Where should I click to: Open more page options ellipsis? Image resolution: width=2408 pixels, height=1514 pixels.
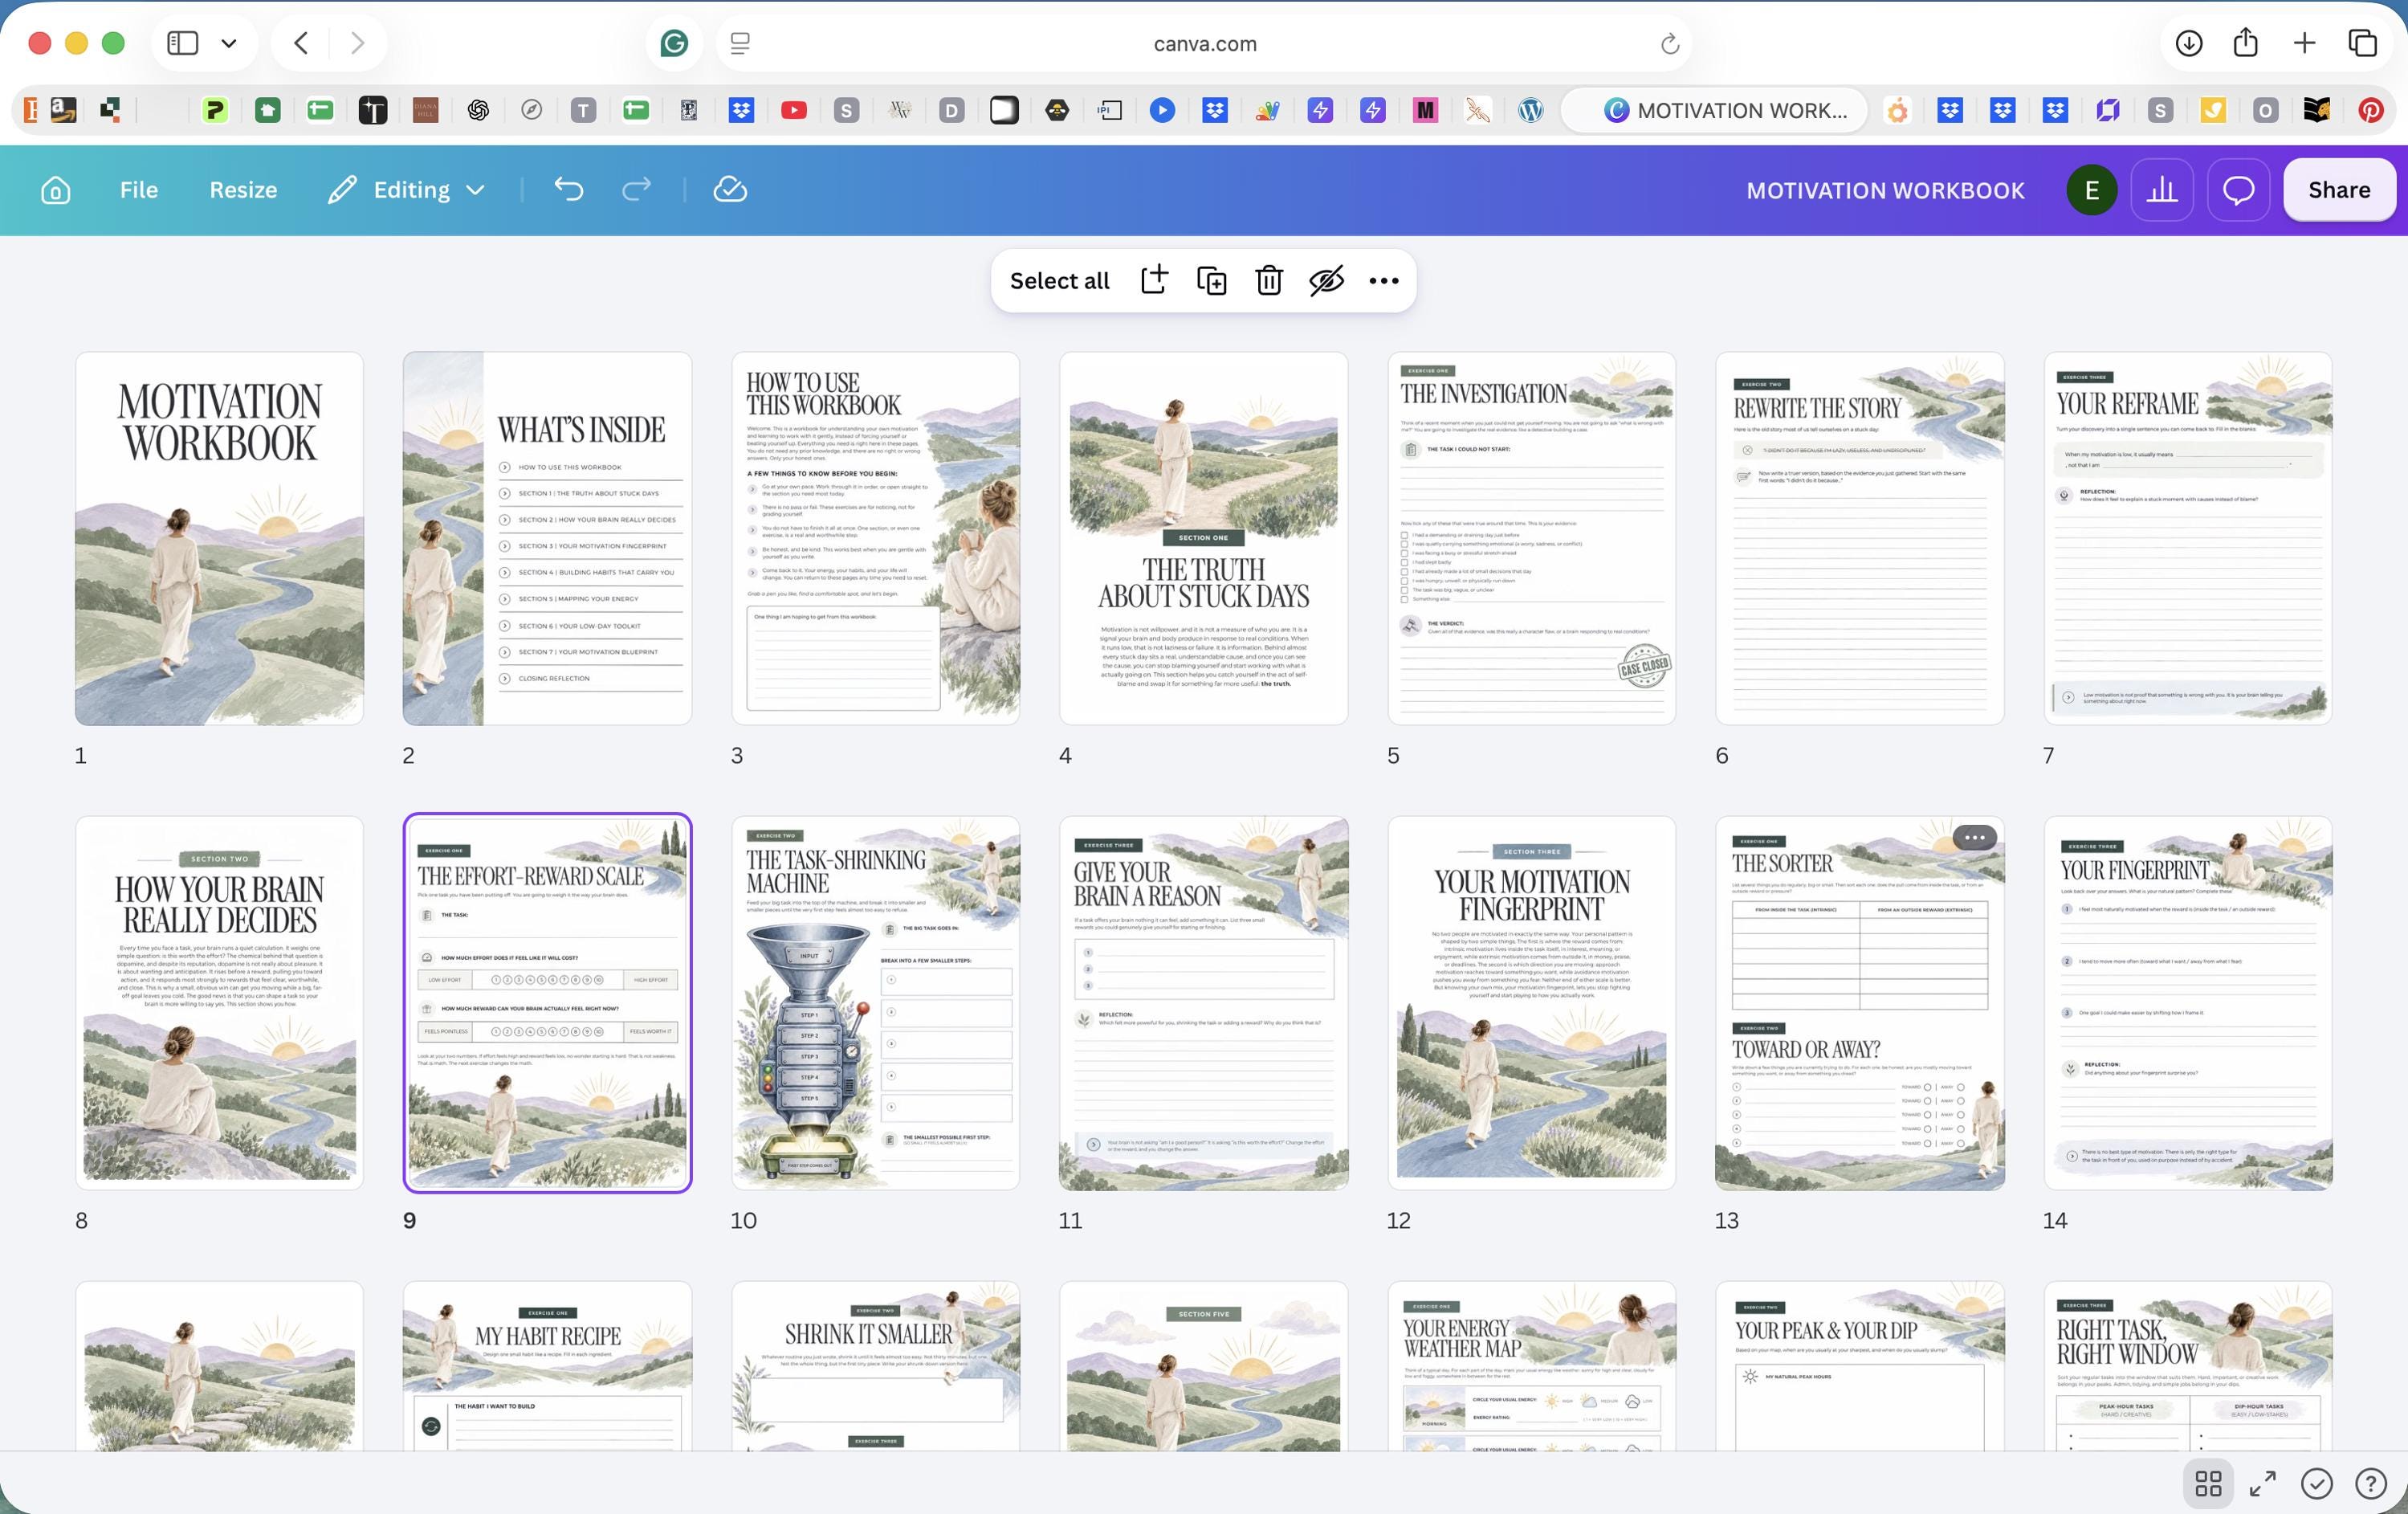(1384, 281)
